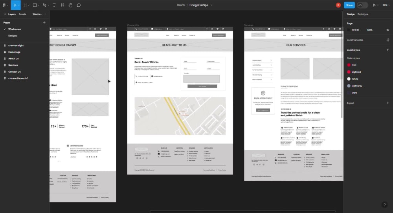This screenshot has height=213, width=393.
Task: Click Drafts in the breadcrumb
Action: [x=181, y=5]
